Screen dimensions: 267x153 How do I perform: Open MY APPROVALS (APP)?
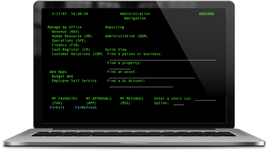point(98,101)
